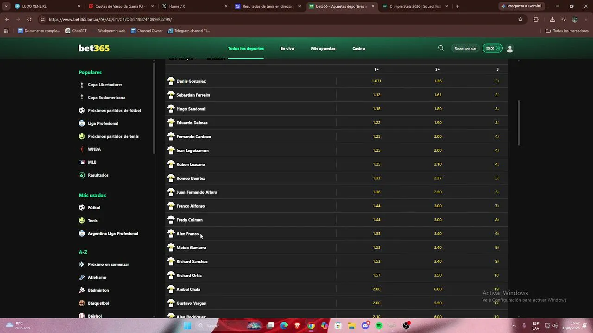
Task: Open Chrome downloads icon
Action: pyautogui.click(x=552, y=19)
